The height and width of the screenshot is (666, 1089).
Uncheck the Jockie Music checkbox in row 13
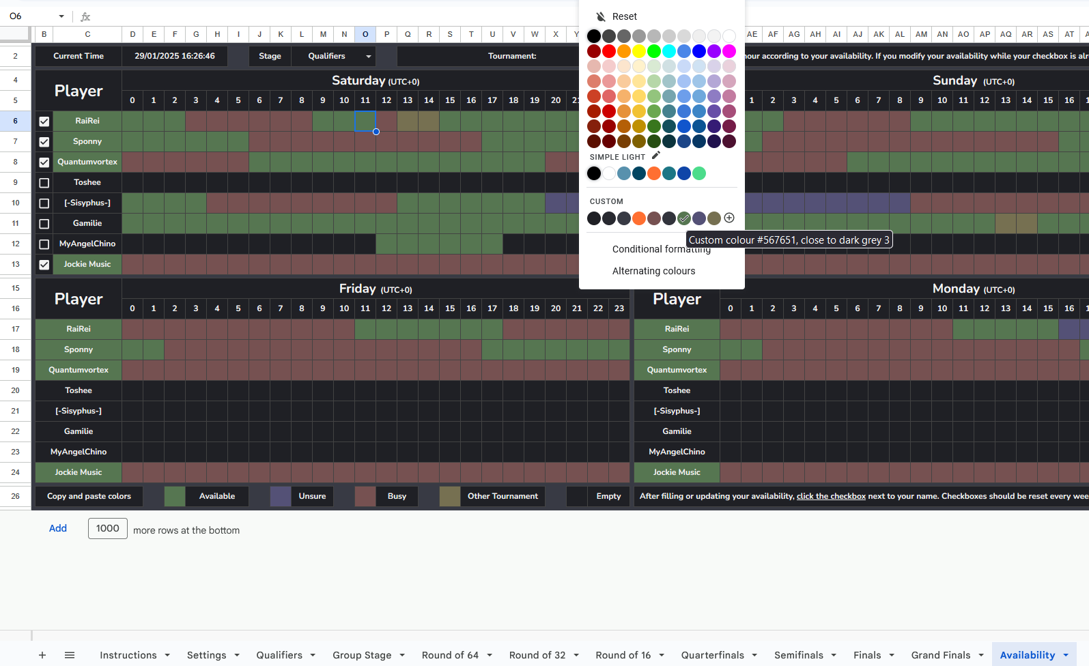pos(44,265)
